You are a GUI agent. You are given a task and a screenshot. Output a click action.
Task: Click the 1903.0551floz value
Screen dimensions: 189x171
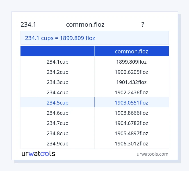132,103
